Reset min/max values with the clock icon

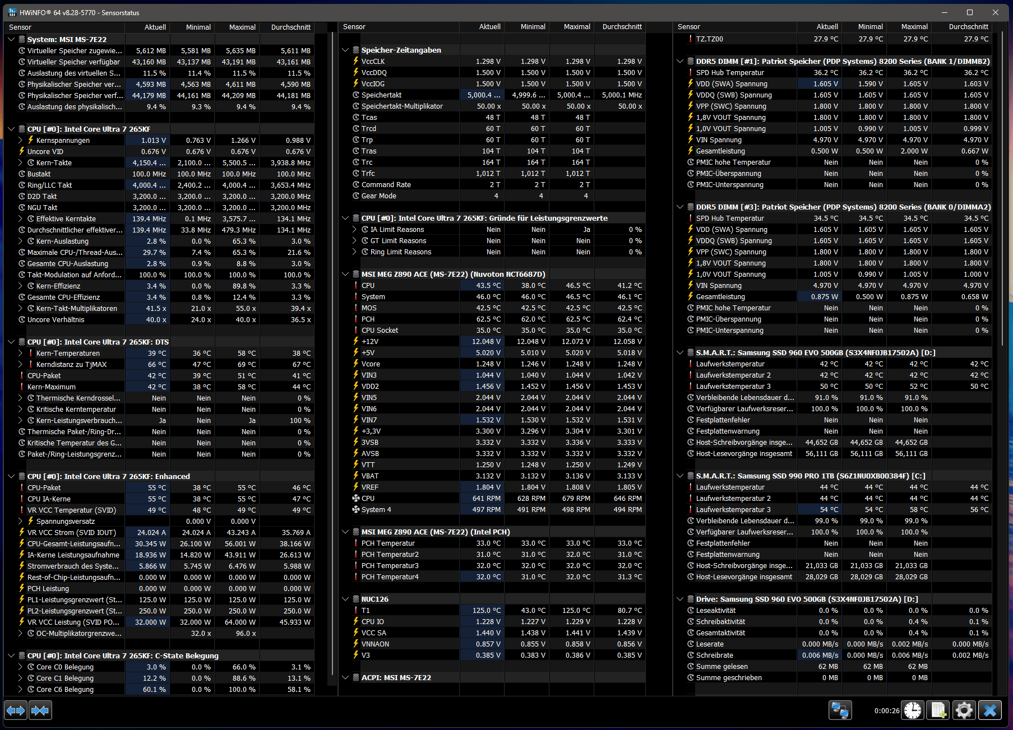click(x=913, y=710)
